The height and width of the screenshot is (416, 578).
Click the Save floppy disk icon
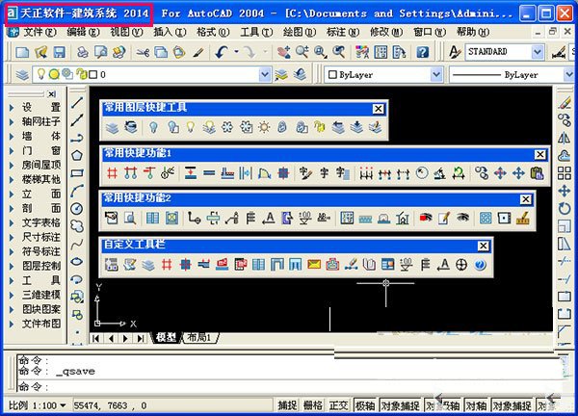click(59, 52)
